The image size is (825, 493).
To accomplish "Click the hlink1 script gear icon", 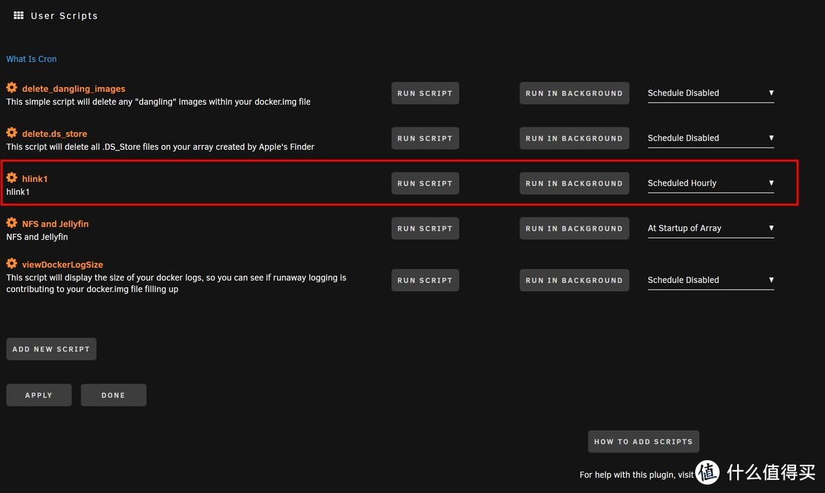I will [x=11, y=178].
